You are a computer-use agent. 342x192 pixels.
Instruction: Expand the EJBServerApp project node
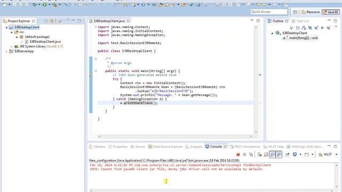click(6, 52)
